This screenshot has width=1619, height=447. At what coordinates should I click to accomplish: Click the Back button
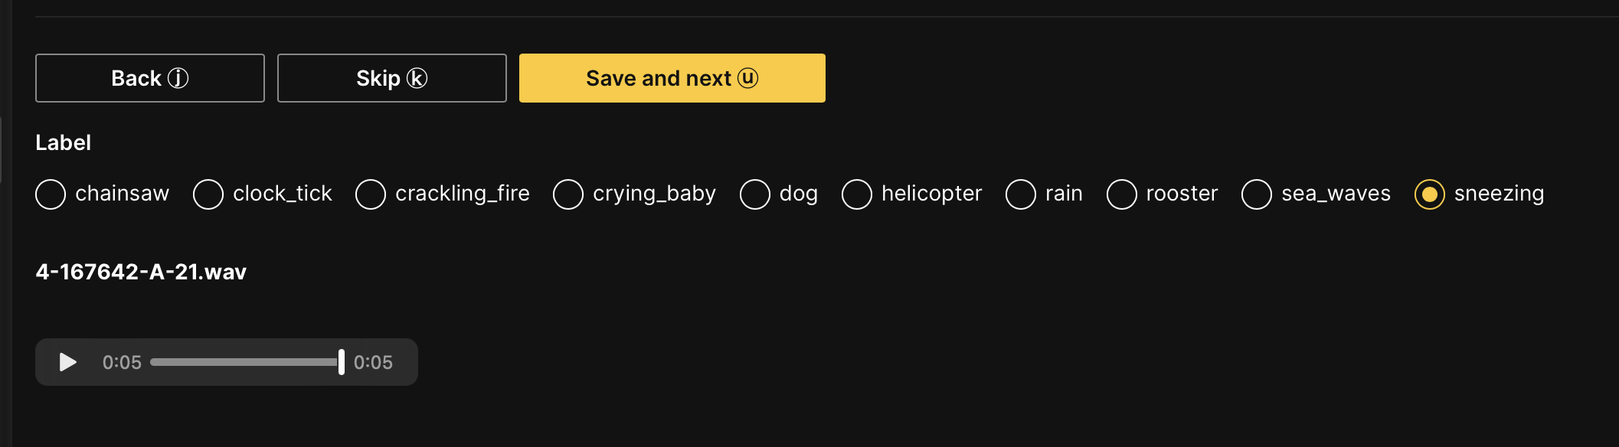[149, 77]
